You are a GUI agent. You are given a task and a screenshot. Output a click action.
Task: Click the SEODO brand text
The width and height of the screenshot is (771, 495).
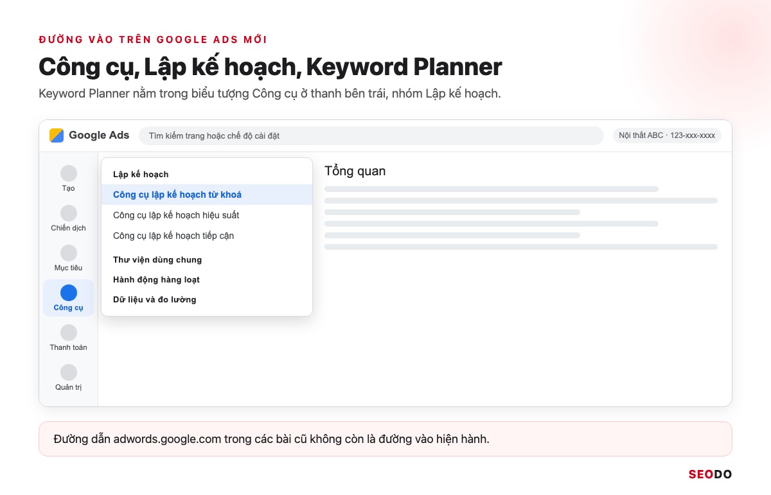pyautogui.click(x=710, y=474)
